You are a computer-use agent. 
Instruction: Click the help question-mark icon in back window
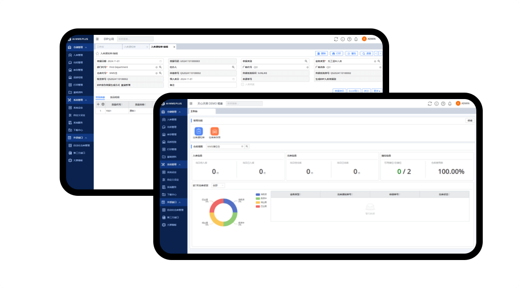coord(349,39)
